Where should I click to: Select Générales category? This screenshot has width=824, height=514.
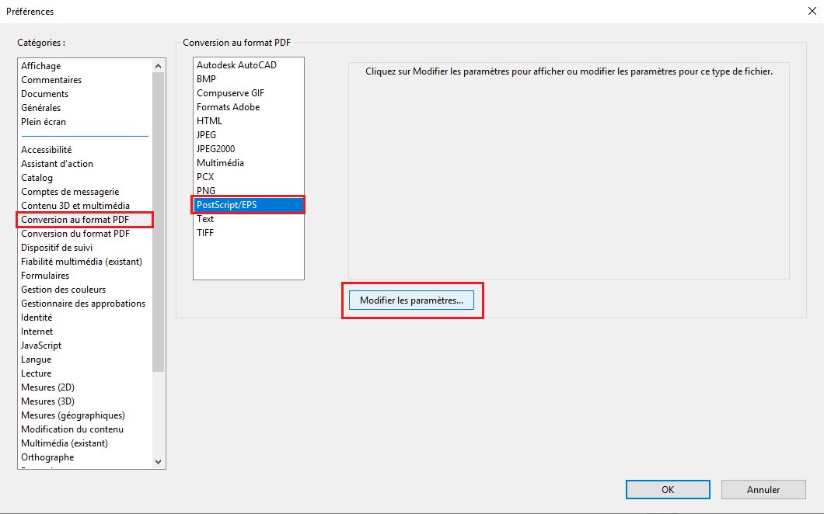pyautogui.click(x=41, y=108)
